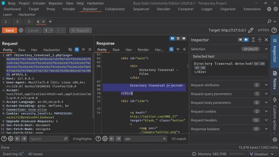Toggle word wrap in Request pane

(x=77, y=50)
